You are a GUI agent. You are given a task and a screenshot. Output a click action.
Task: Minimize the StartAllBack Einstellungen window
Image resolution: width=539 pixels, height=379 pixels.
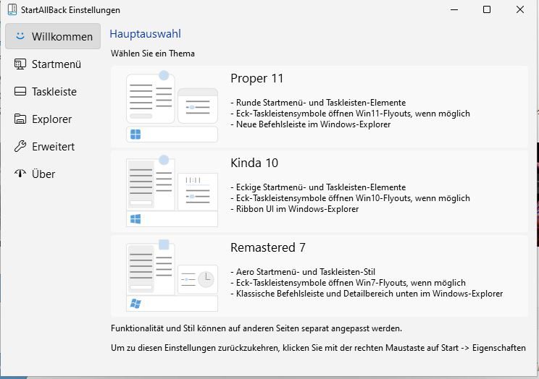point(454,9)
